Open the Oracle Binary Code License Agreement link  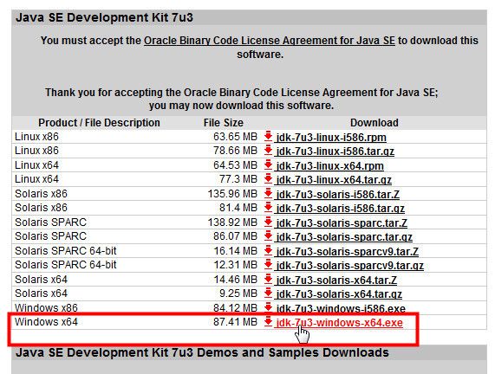click(270, 41)
